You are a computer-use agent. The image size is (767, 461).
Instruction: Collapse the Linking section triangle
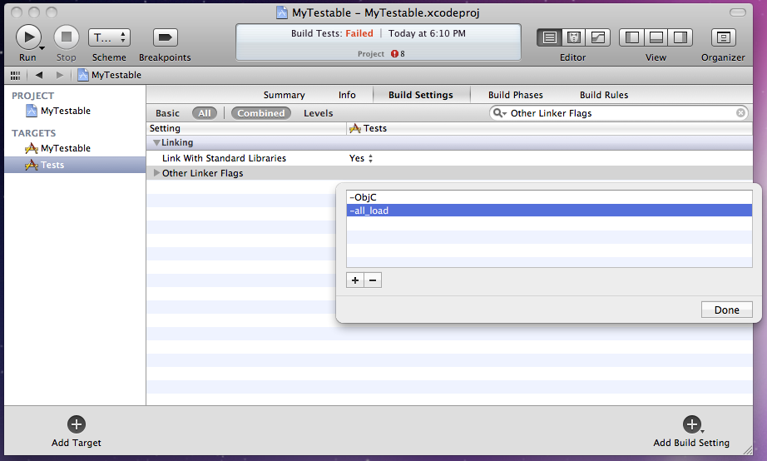point(156,142)
